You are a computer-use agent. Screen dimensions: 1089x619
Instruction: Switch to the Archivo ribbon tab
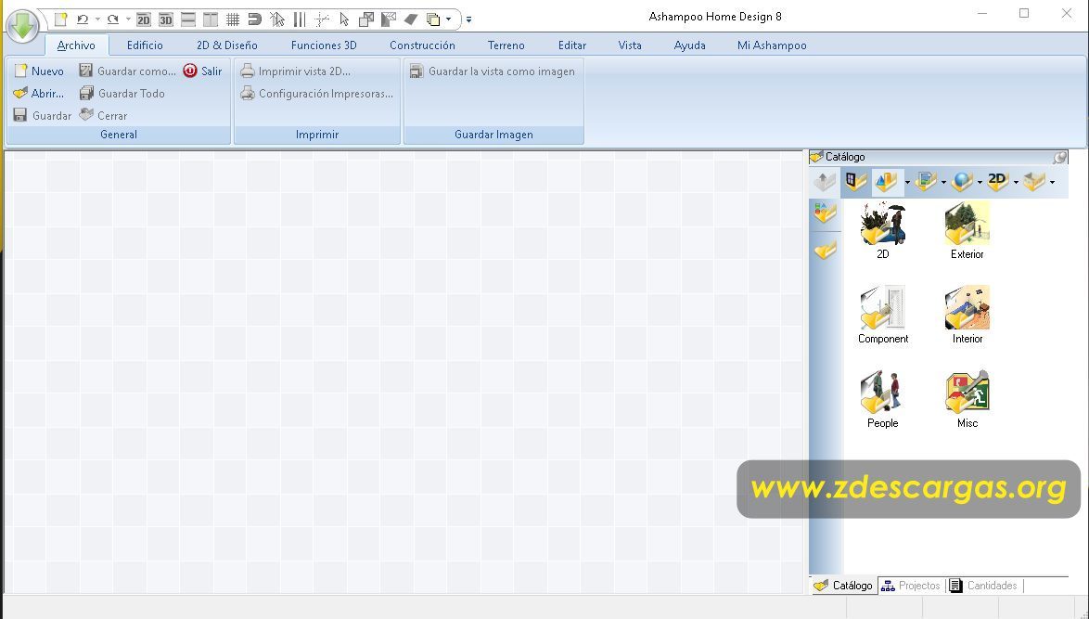click(x=76, y=45)
